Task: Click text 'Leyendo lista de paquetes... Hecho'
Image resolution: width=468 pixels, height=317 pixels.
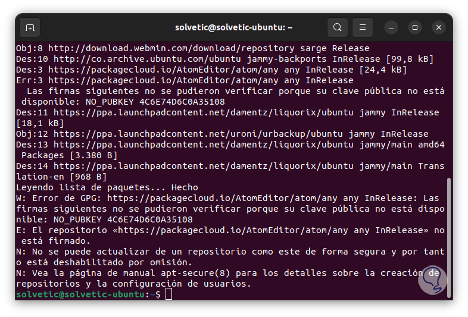Action: (107, 187)
